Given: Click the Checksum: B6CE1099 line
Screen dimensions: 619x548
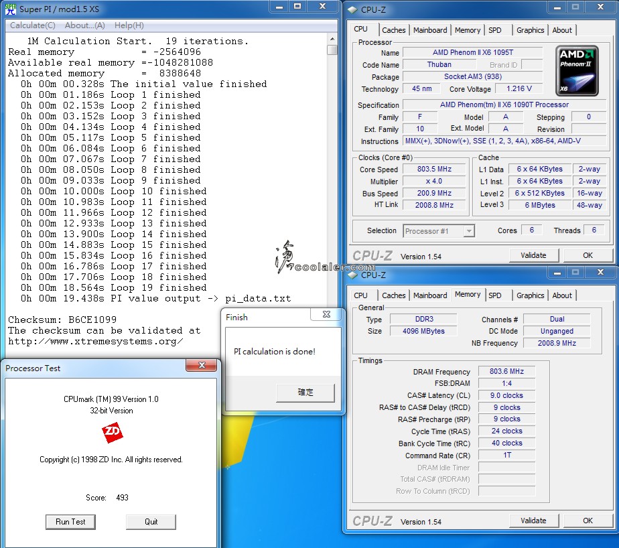Looking at the screenshot, I should (x=62, y=320).
